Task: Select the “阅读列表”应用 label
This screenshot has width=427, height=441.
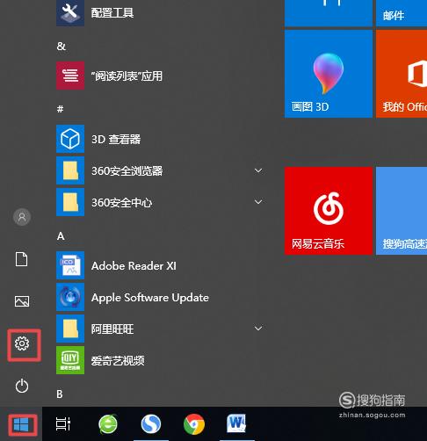Action: 127,76
